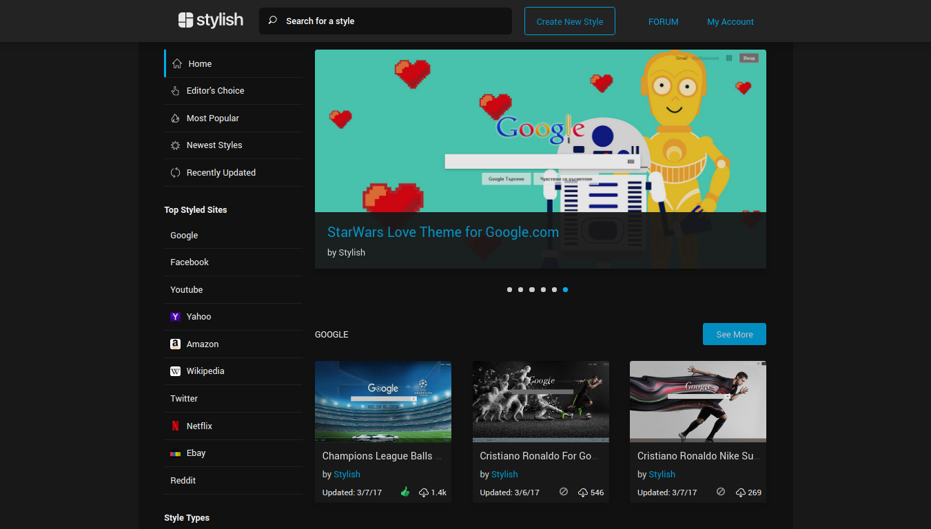Click the Cristiano Ronaldo For Go style title
The width and height of the screenshot is (931, 529).
pos(539,456)
